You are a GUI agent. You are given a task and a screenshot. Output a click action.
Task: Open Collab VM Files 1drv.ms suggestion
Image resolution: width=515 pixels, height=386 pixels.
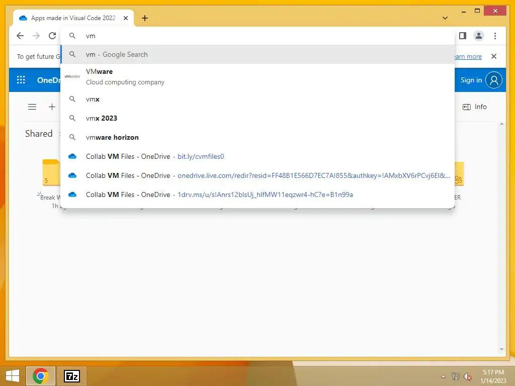(258, 195)
